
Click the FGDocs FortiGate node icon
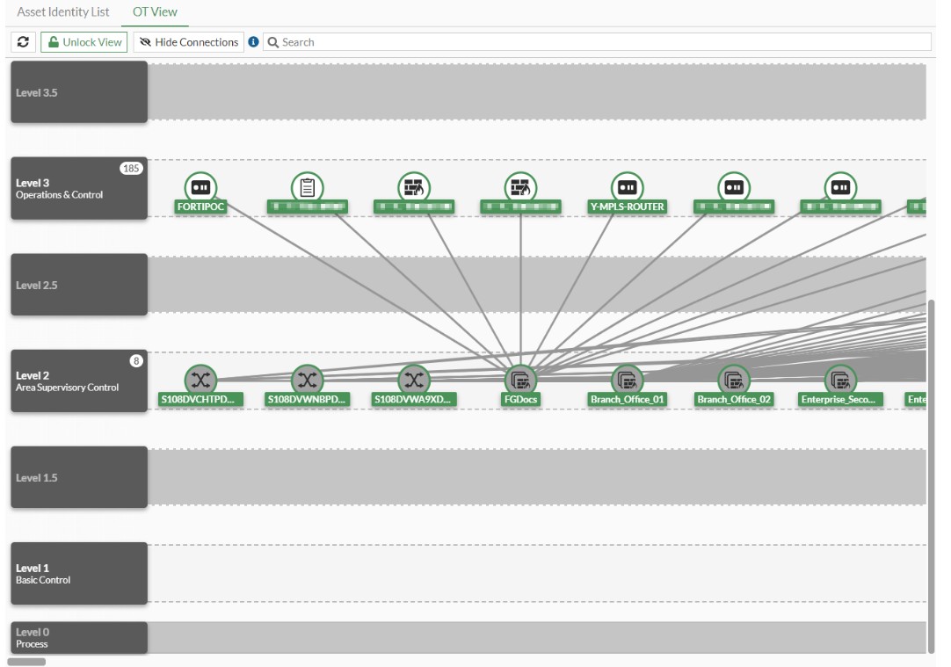(x=521, y=380)
